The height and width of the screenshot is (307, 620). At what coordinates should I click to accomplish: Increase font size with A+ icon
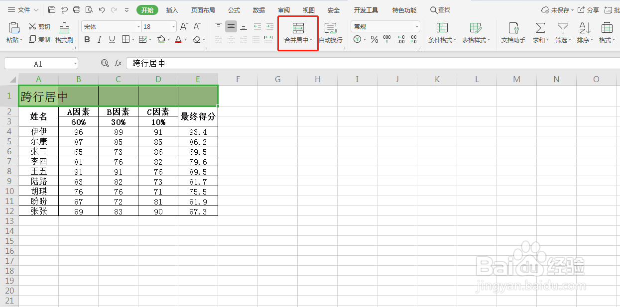184,26
